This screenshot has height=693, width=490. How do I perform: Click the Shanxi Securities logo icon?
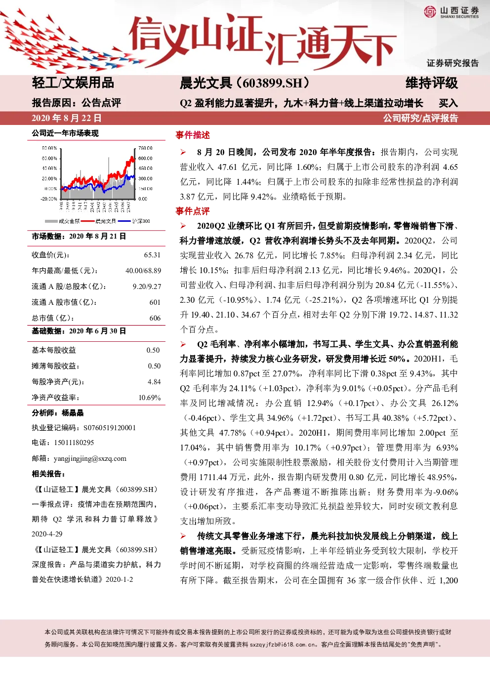pyautogui.click(x=430, y=11)
